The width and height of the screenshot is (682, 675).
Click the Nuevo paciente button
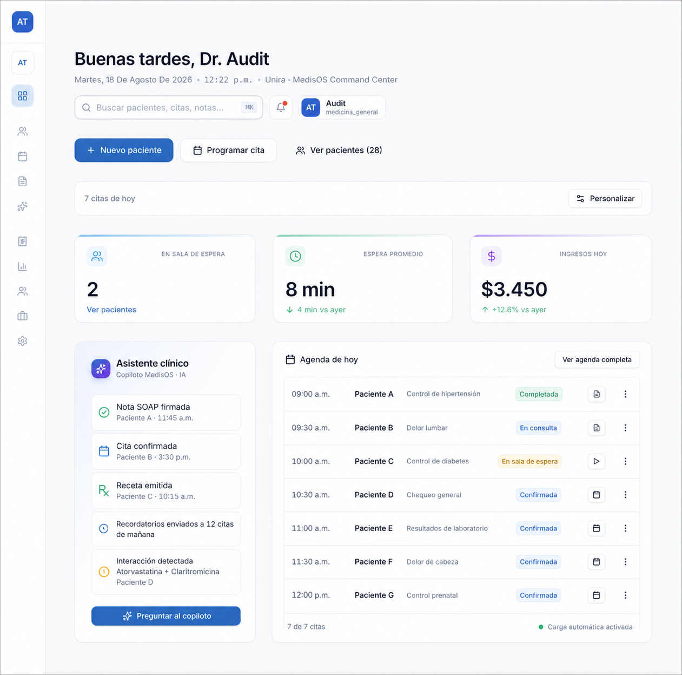tap(124, 150)
